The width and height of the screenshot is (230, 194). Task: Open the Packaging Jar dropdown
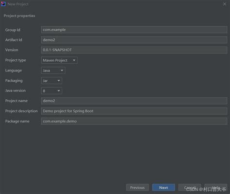(51, 81)
